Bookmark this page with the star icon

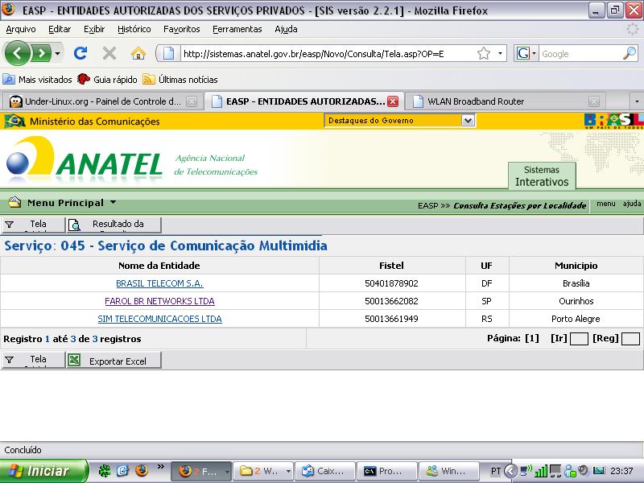click(x=484, y=53)
